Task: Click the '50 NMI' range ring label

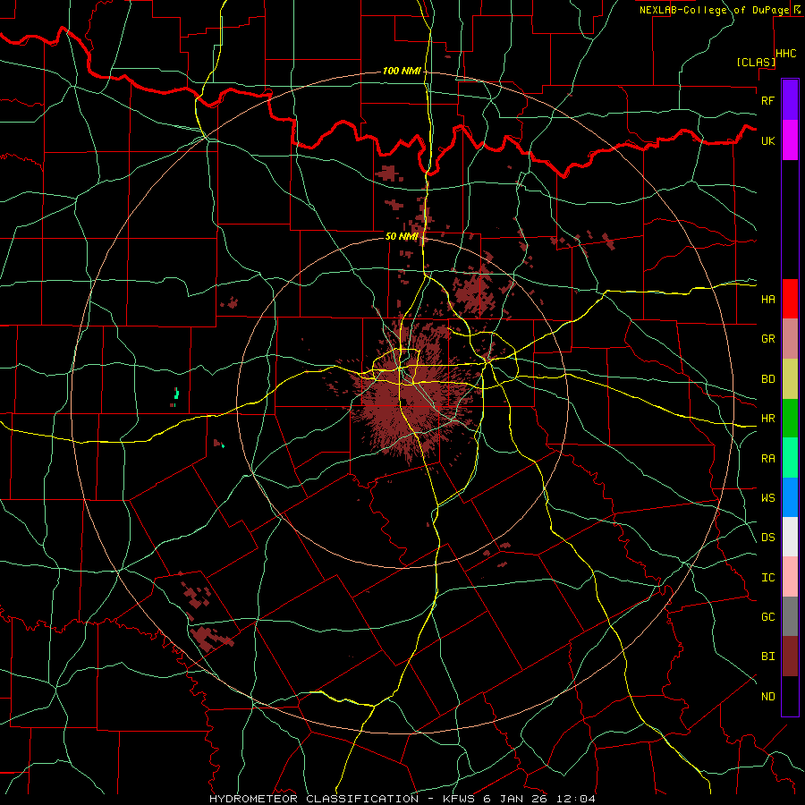Action: pyautogui.click(x=402, y=236)
